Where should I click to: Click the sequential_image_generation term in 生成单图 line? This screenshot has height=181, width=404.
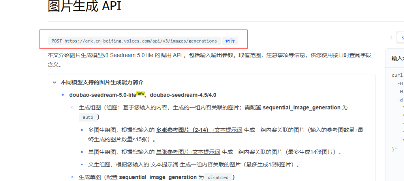[158, 177]
